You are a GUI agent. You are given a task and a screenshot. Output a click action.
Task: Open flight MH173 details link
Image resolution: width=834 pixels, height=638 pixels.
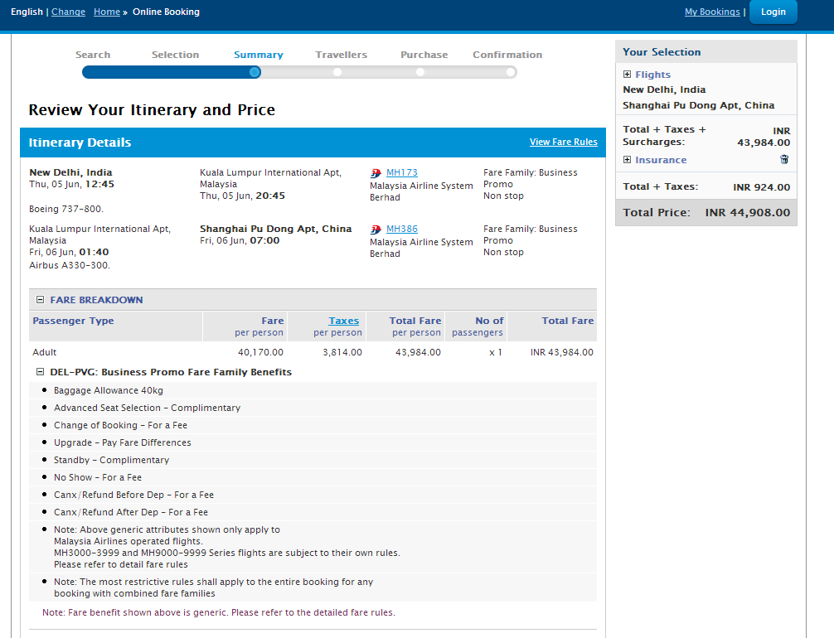pyautogui.click(x=402, y=173)
